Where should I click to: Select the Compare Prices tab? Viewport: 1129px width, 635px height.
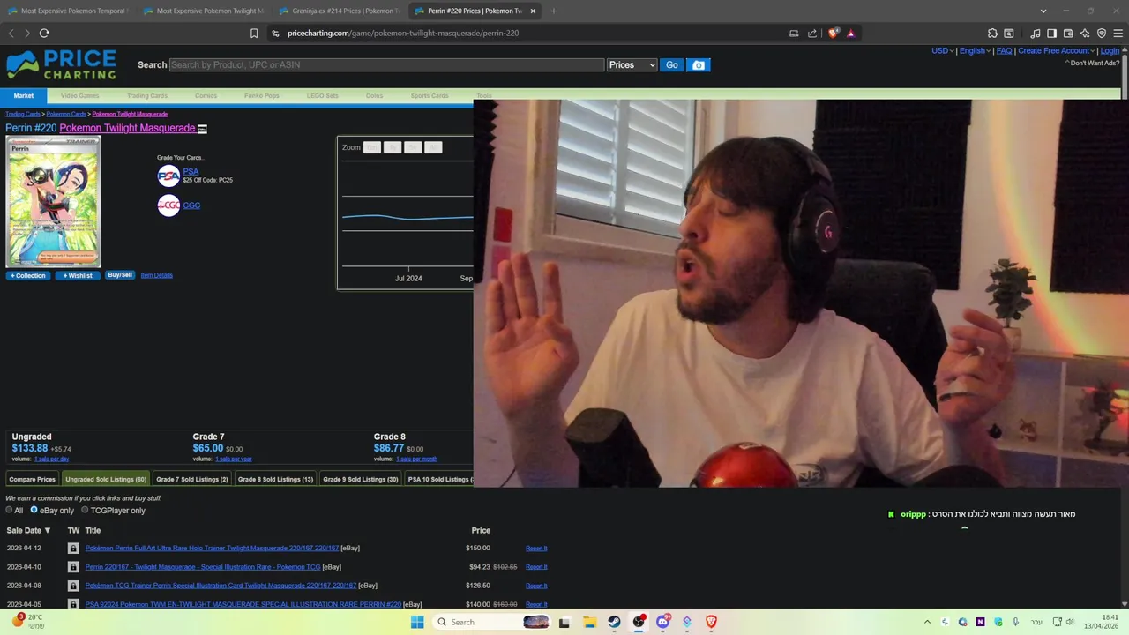coord(32,479)
